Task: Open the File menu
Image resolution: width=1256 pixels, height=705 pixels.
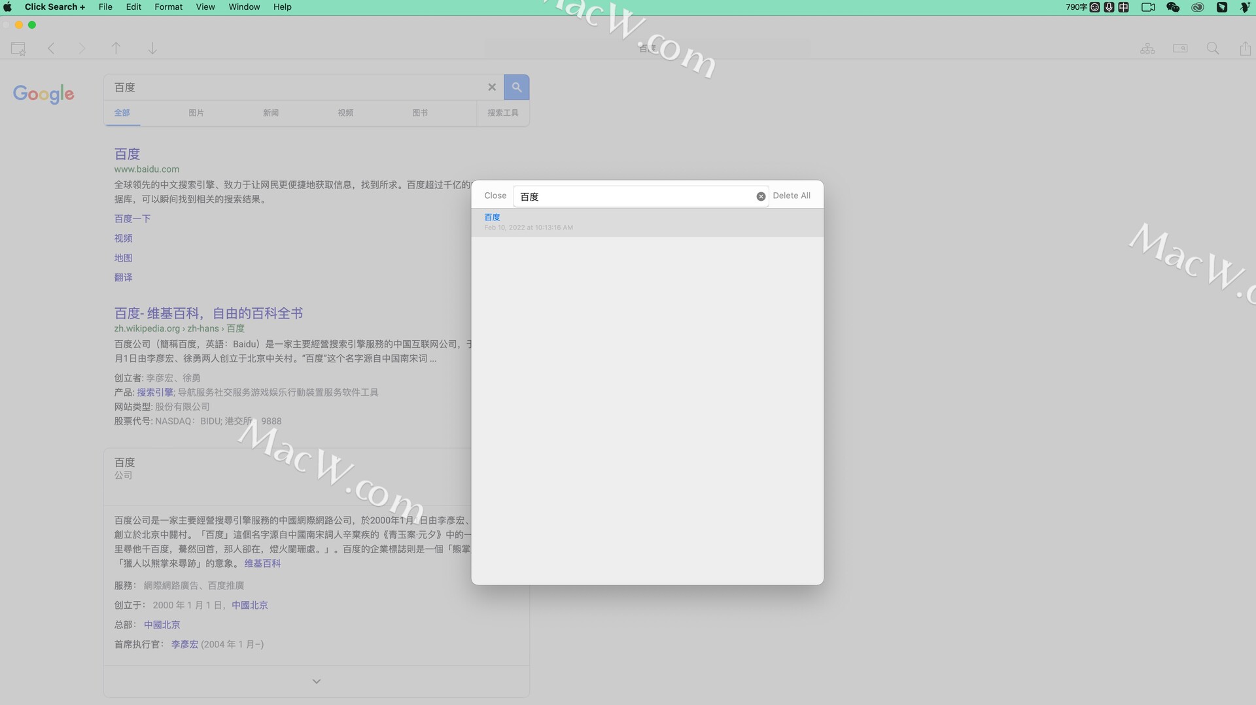Action: [105, 7]
